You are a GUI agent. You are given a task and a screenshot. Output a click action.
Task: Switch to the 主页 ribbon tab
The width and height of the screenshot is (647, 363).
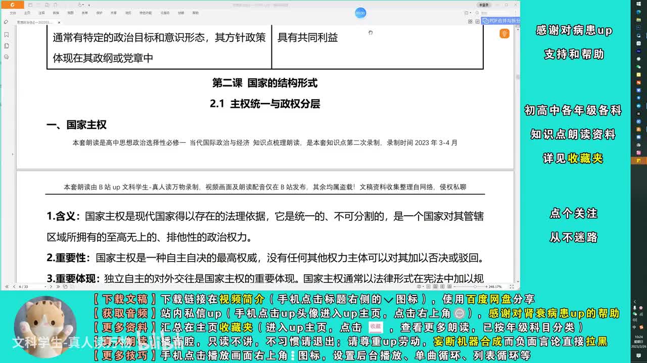point(27,13)
